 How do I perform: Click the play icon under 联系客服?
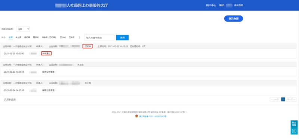pyautogui.click(x=294, y=131)
